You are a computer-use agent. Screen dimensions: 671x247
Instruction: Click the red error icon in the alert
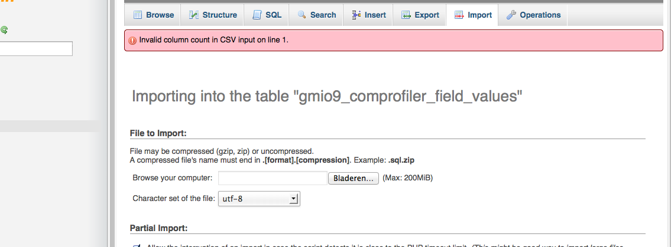(x=132, y=41)
